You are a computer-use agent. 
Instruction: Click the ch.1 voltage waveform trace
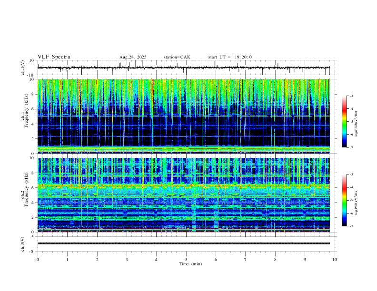click(184, 68)
